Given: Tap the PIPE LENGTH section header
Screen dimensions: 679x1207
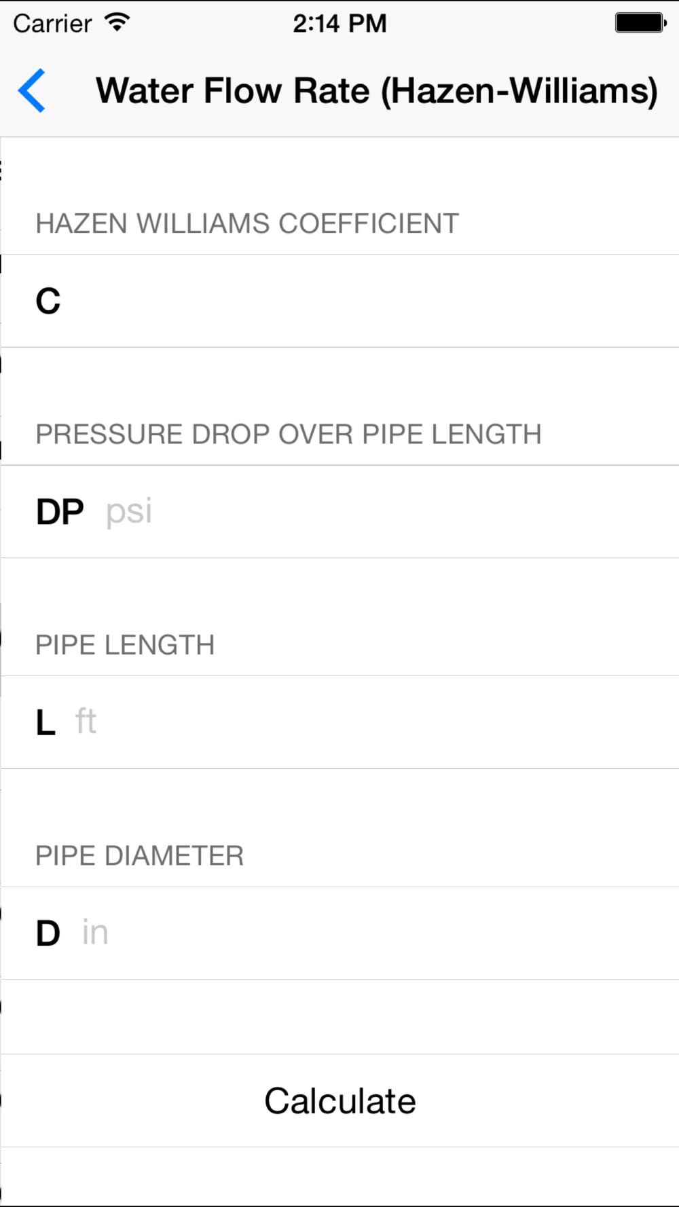Looking at the screenshot, I should [x=125, y=645].
